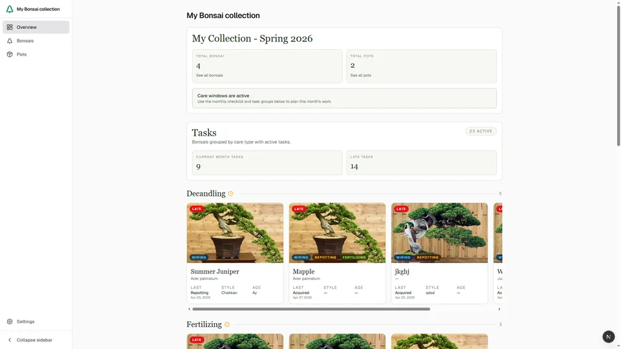The height and width of the screenshot is (349, 621).
Task: Click the Decandling carousel horizontal scrollbar
Action: click(311, 309)
